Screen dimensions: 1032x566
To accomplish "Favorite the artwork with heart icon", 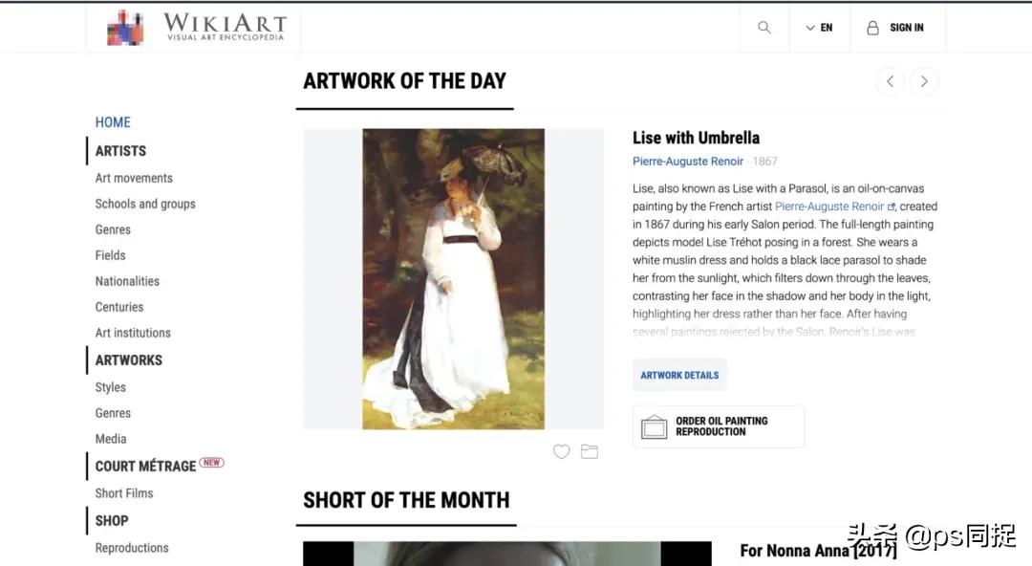I will (562, 451).
